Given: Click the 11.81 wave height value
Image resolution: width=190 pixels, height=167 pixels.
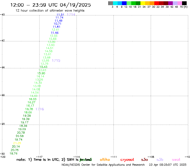Looking at the screenshot, I should point(56,27).
